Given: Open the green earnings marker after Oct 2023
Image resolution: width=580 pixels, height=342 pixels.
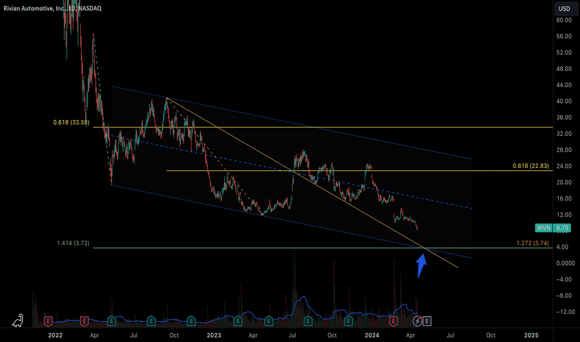Looking at the screenshot, I should coord(348,321).
